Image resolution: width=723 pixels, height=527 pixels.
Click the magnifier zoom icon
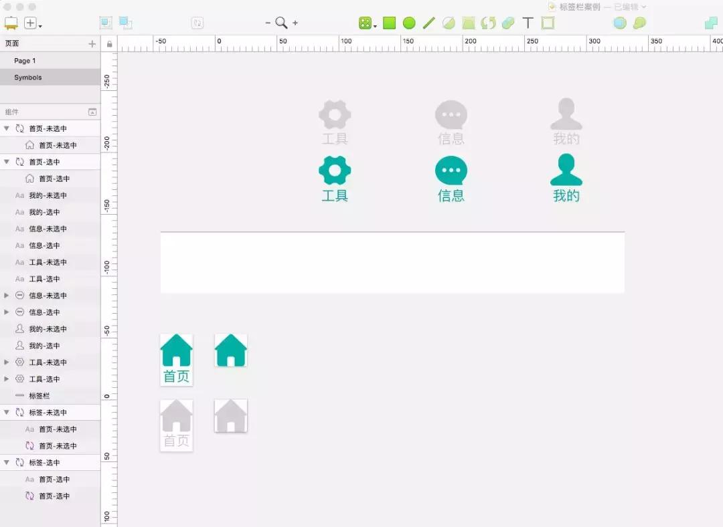coord(281,22)
